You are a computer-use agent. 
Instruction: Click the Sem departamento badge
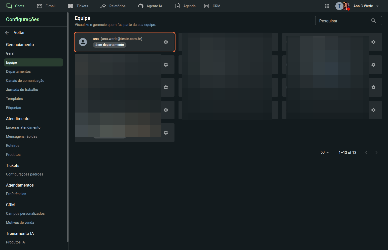[x=110, y=45]
